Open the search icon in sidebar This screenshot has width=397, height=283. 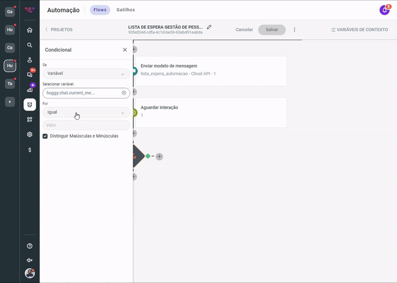coord(30,45)
